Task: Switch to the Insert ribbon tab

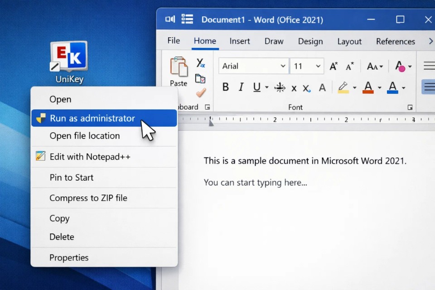Action: click(240, 41)
